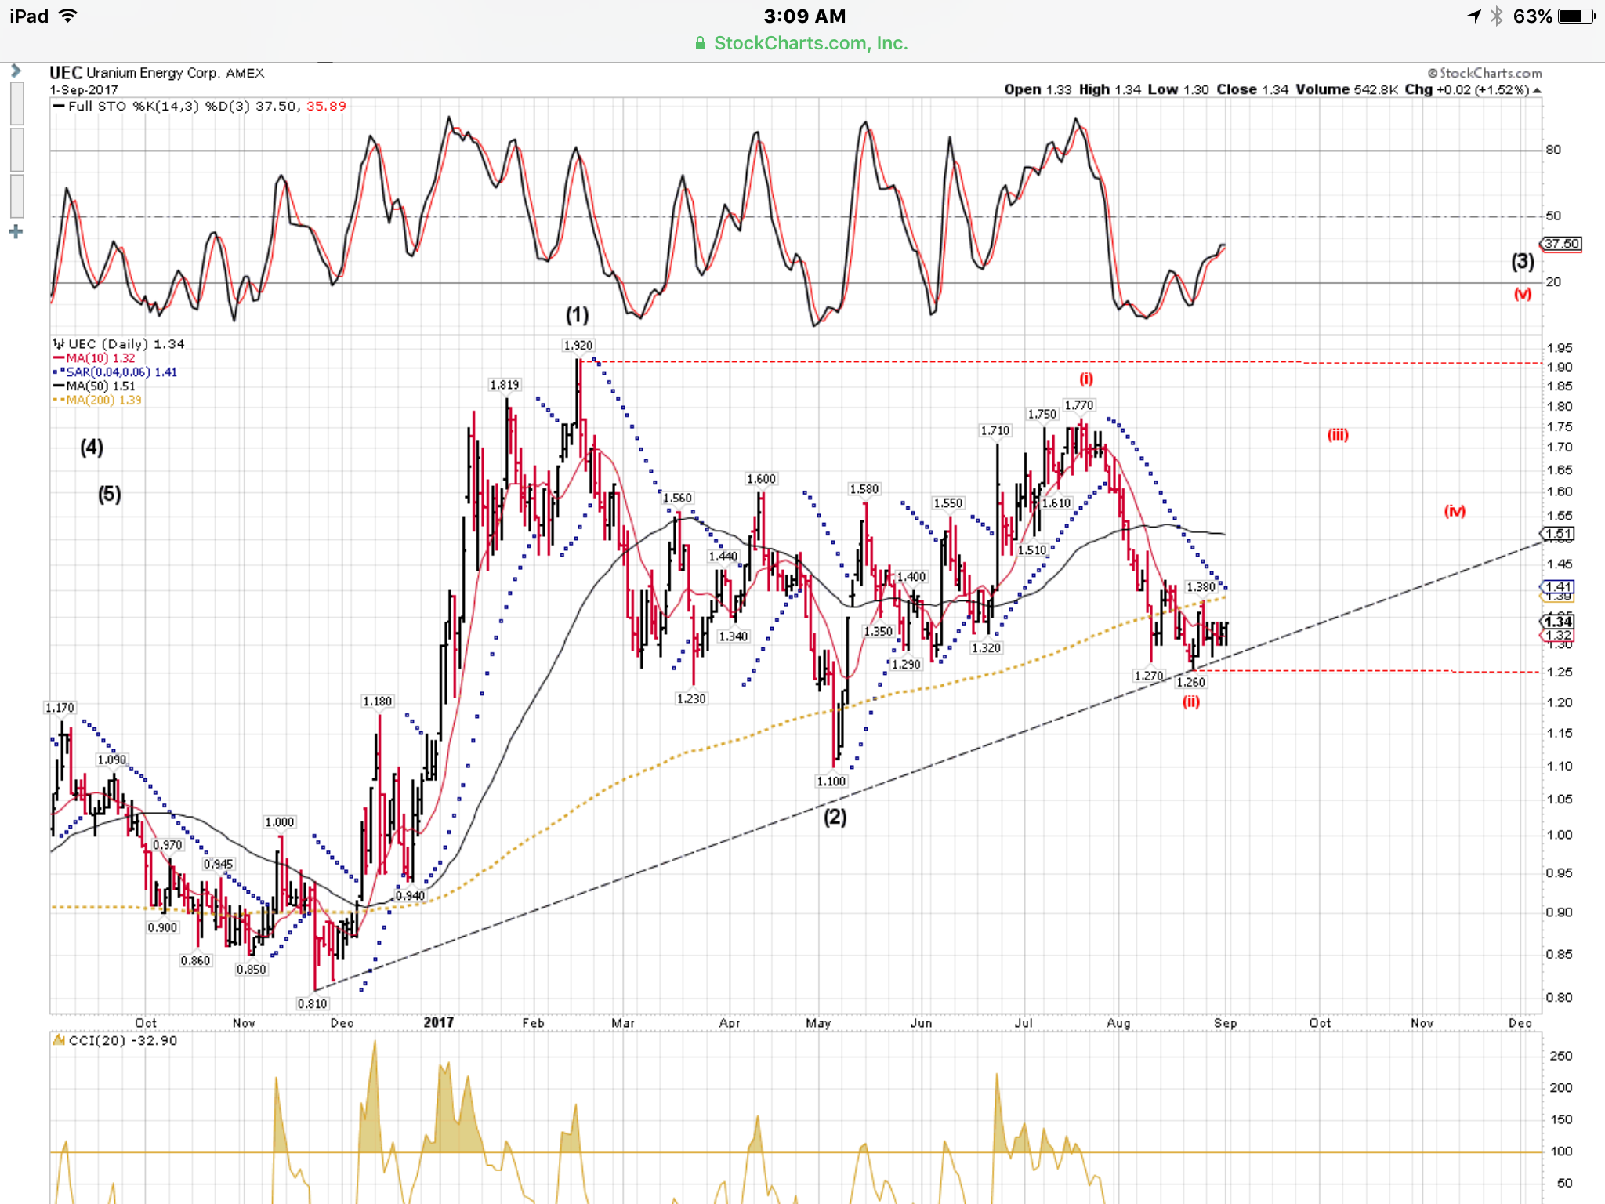Open the StockCharts.com, Inc. address bar

pyautogui.click(x=810, y=44)
